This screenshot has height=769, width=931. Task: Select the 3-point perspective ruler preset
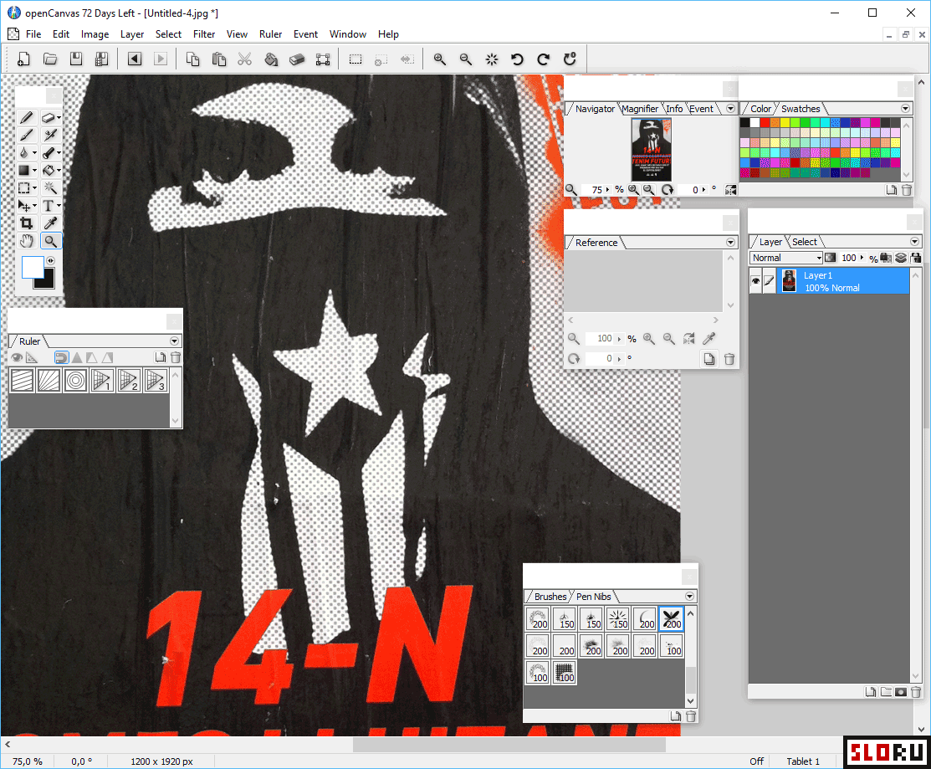pos(156,380)
